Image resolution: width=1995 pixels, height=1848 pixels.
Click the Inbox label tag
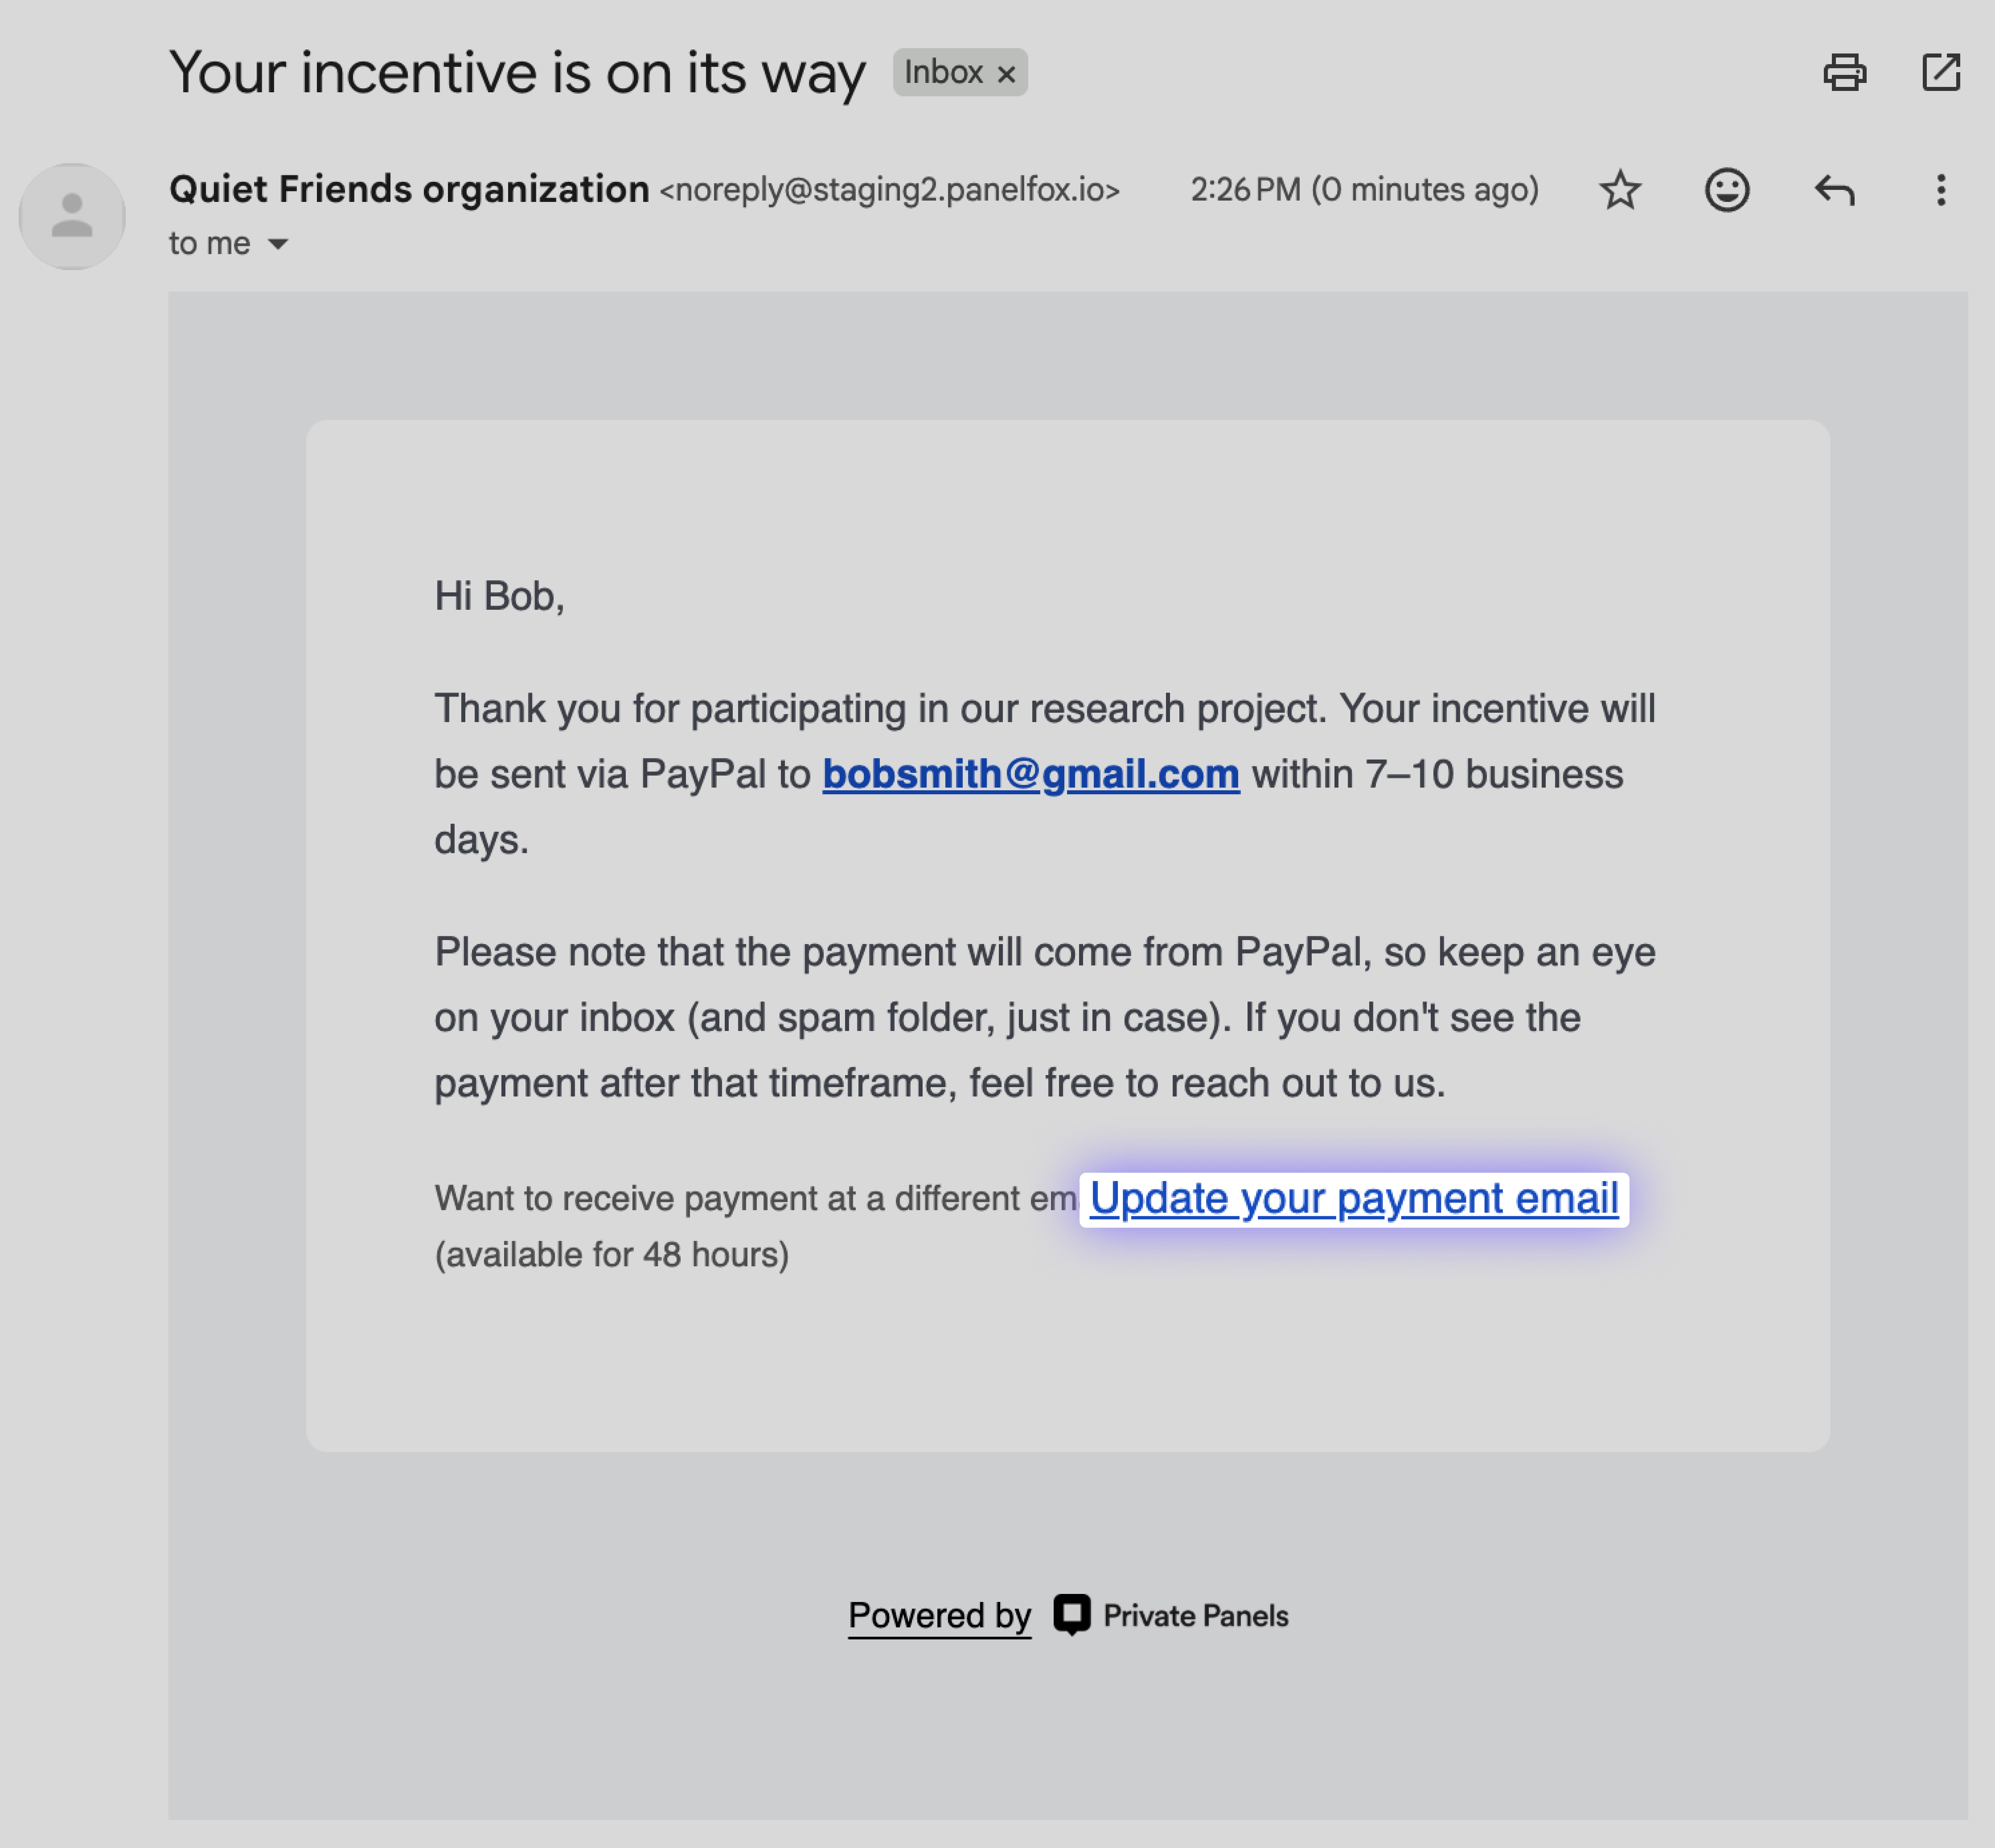[943, 72]
